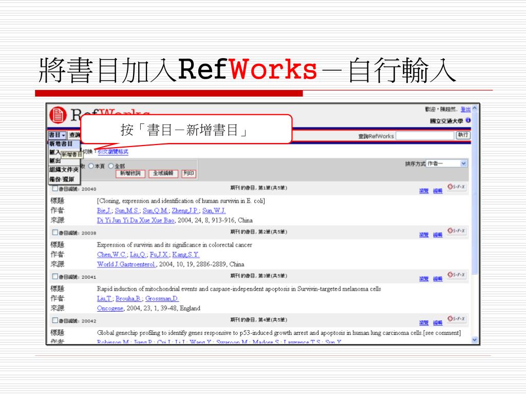Image resolution: width=526 pixels, height=395 pixels.
Task: Choose 匯入 from the 書目 menu
Action: coord(54,152)
